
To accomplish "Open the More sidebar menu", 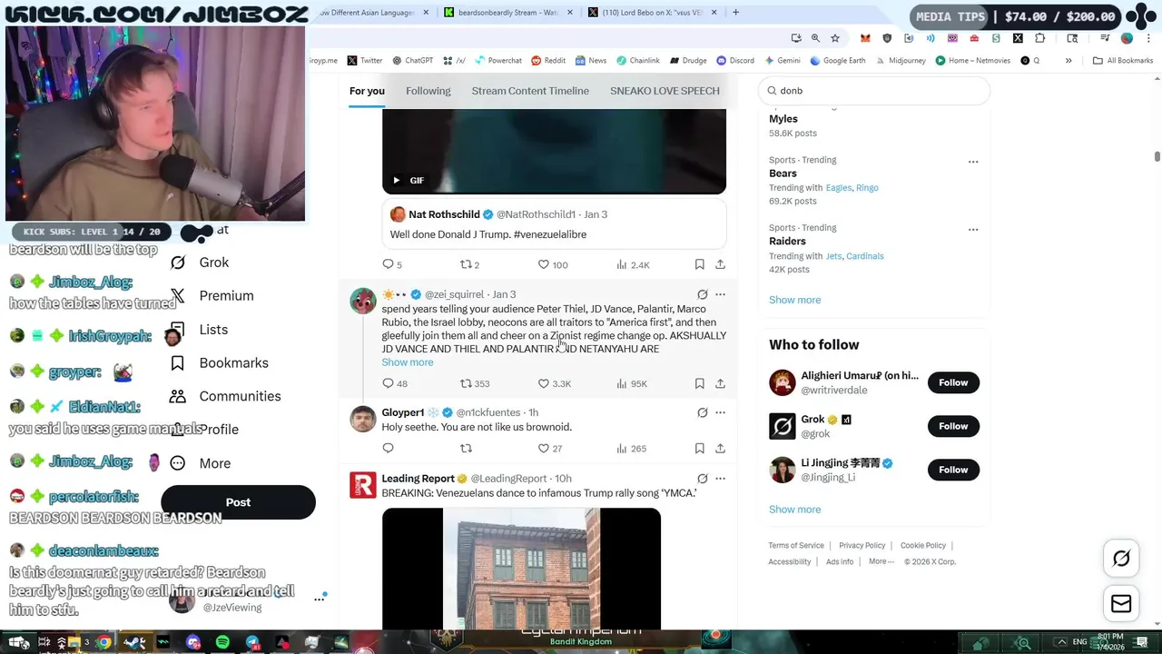I will coord(201,463).
